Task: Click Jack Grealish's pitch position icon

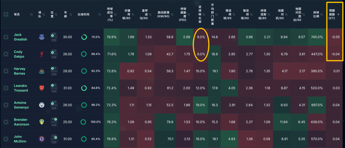Action: (x=54, y=37)
